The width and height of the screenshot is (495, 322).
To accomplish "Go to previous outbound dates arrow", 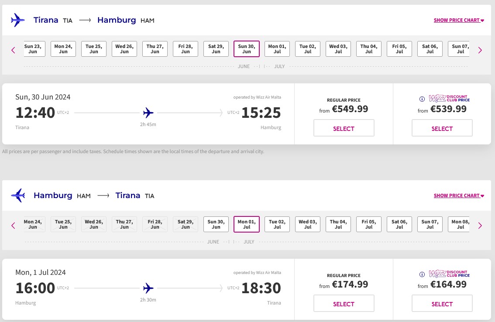I will coord(13,50).
